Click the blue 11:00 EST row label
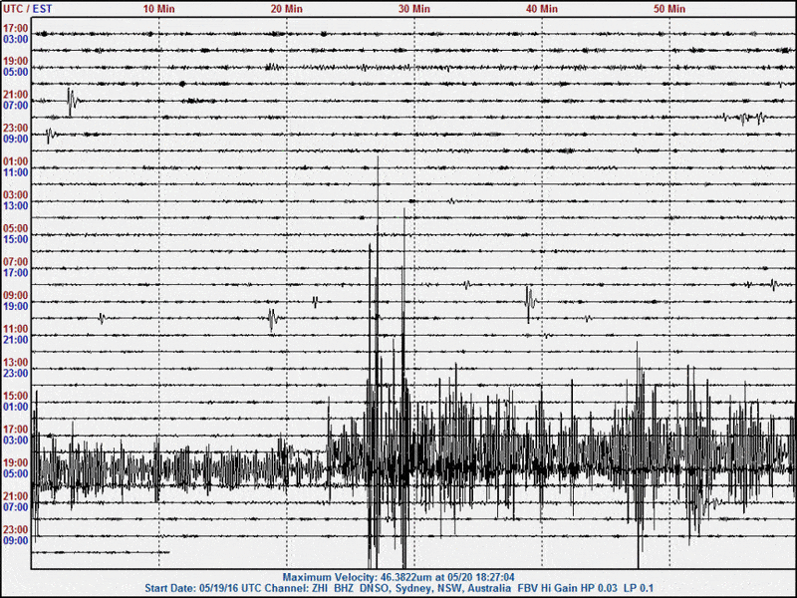The width and height of the screenshot is (797, 598). (x=15, y=172)
